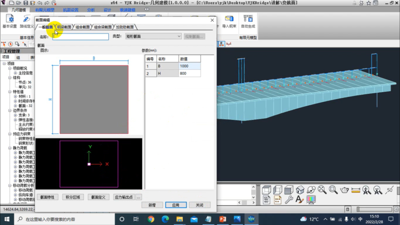Click the status bar zoom slider handle
Screen dimensions: 400x225
tap(358, 209)
